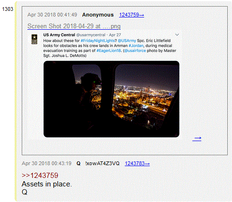
Task: Open Q post link 1243783
Action: click(x=137, y=163)
